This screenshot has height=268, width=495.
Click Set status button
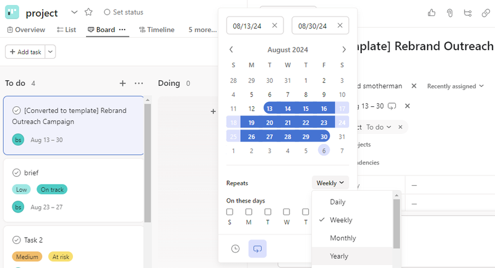(x=123, y=12)
